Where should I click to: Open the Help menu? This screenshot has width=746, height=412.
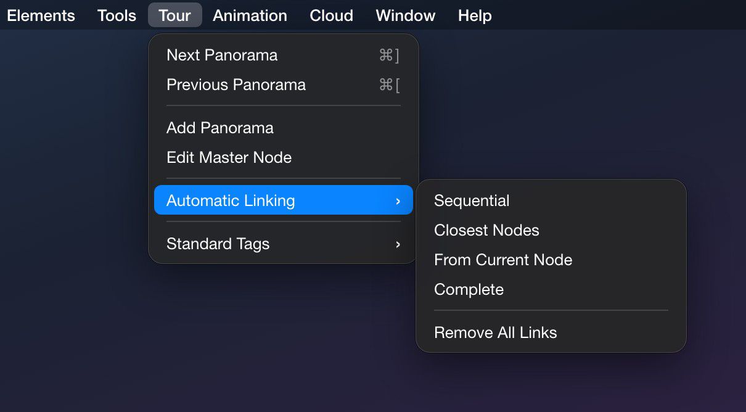pos(475,15)
